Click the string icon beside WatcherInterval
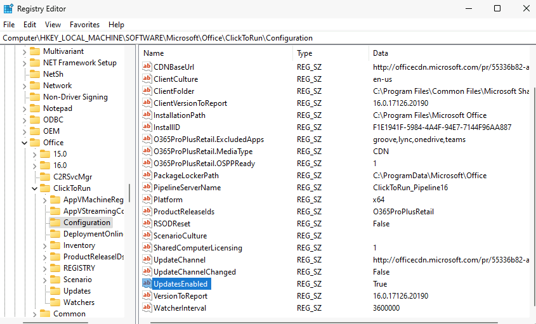 pyautogui.click(x=147, y=308)
